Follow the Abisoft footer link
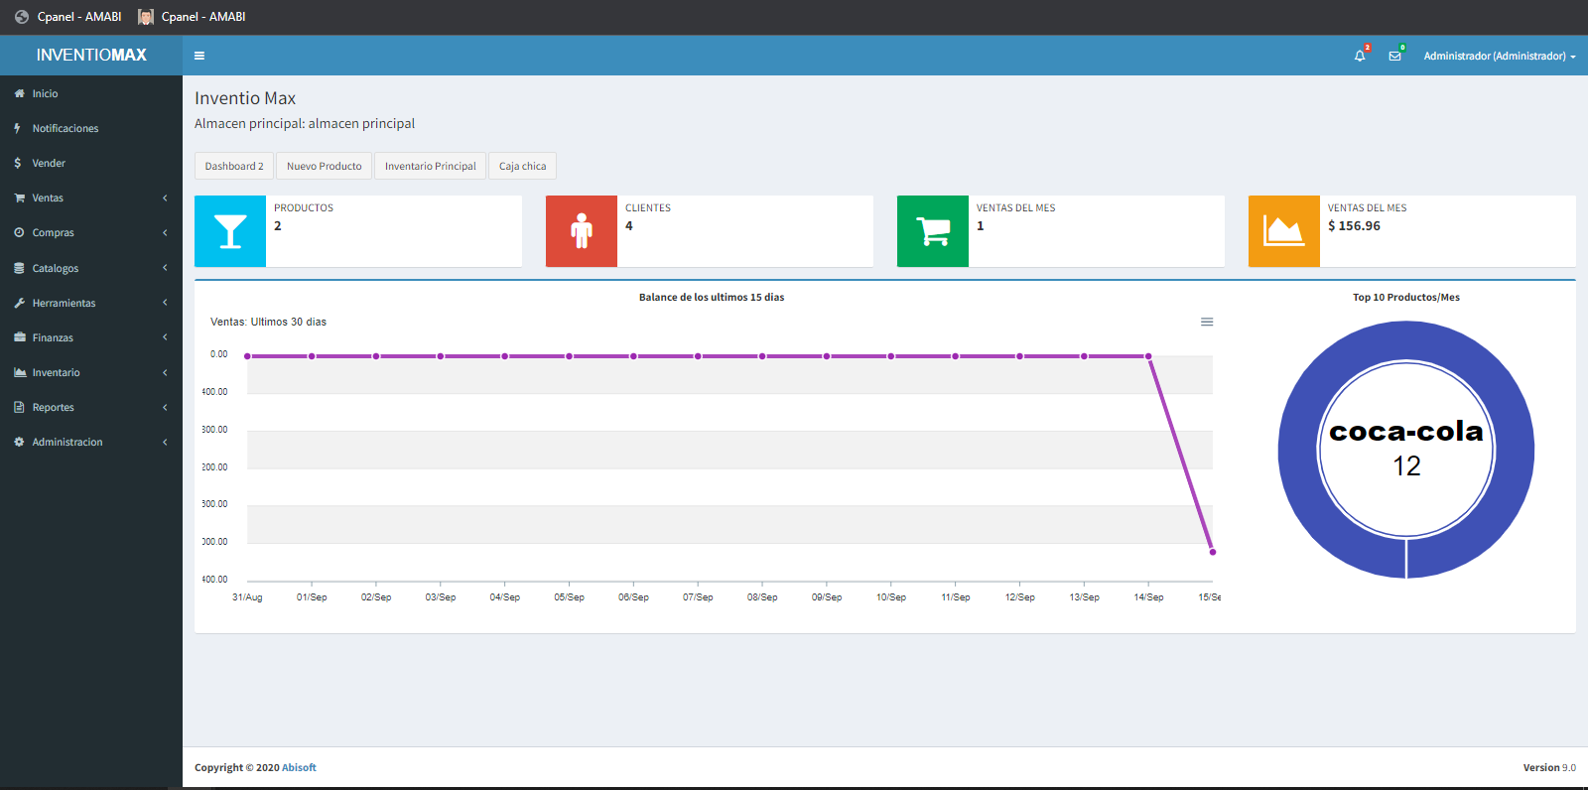Image resolution: width=1588 pixels, height=790 pixels. pos(299,767)
